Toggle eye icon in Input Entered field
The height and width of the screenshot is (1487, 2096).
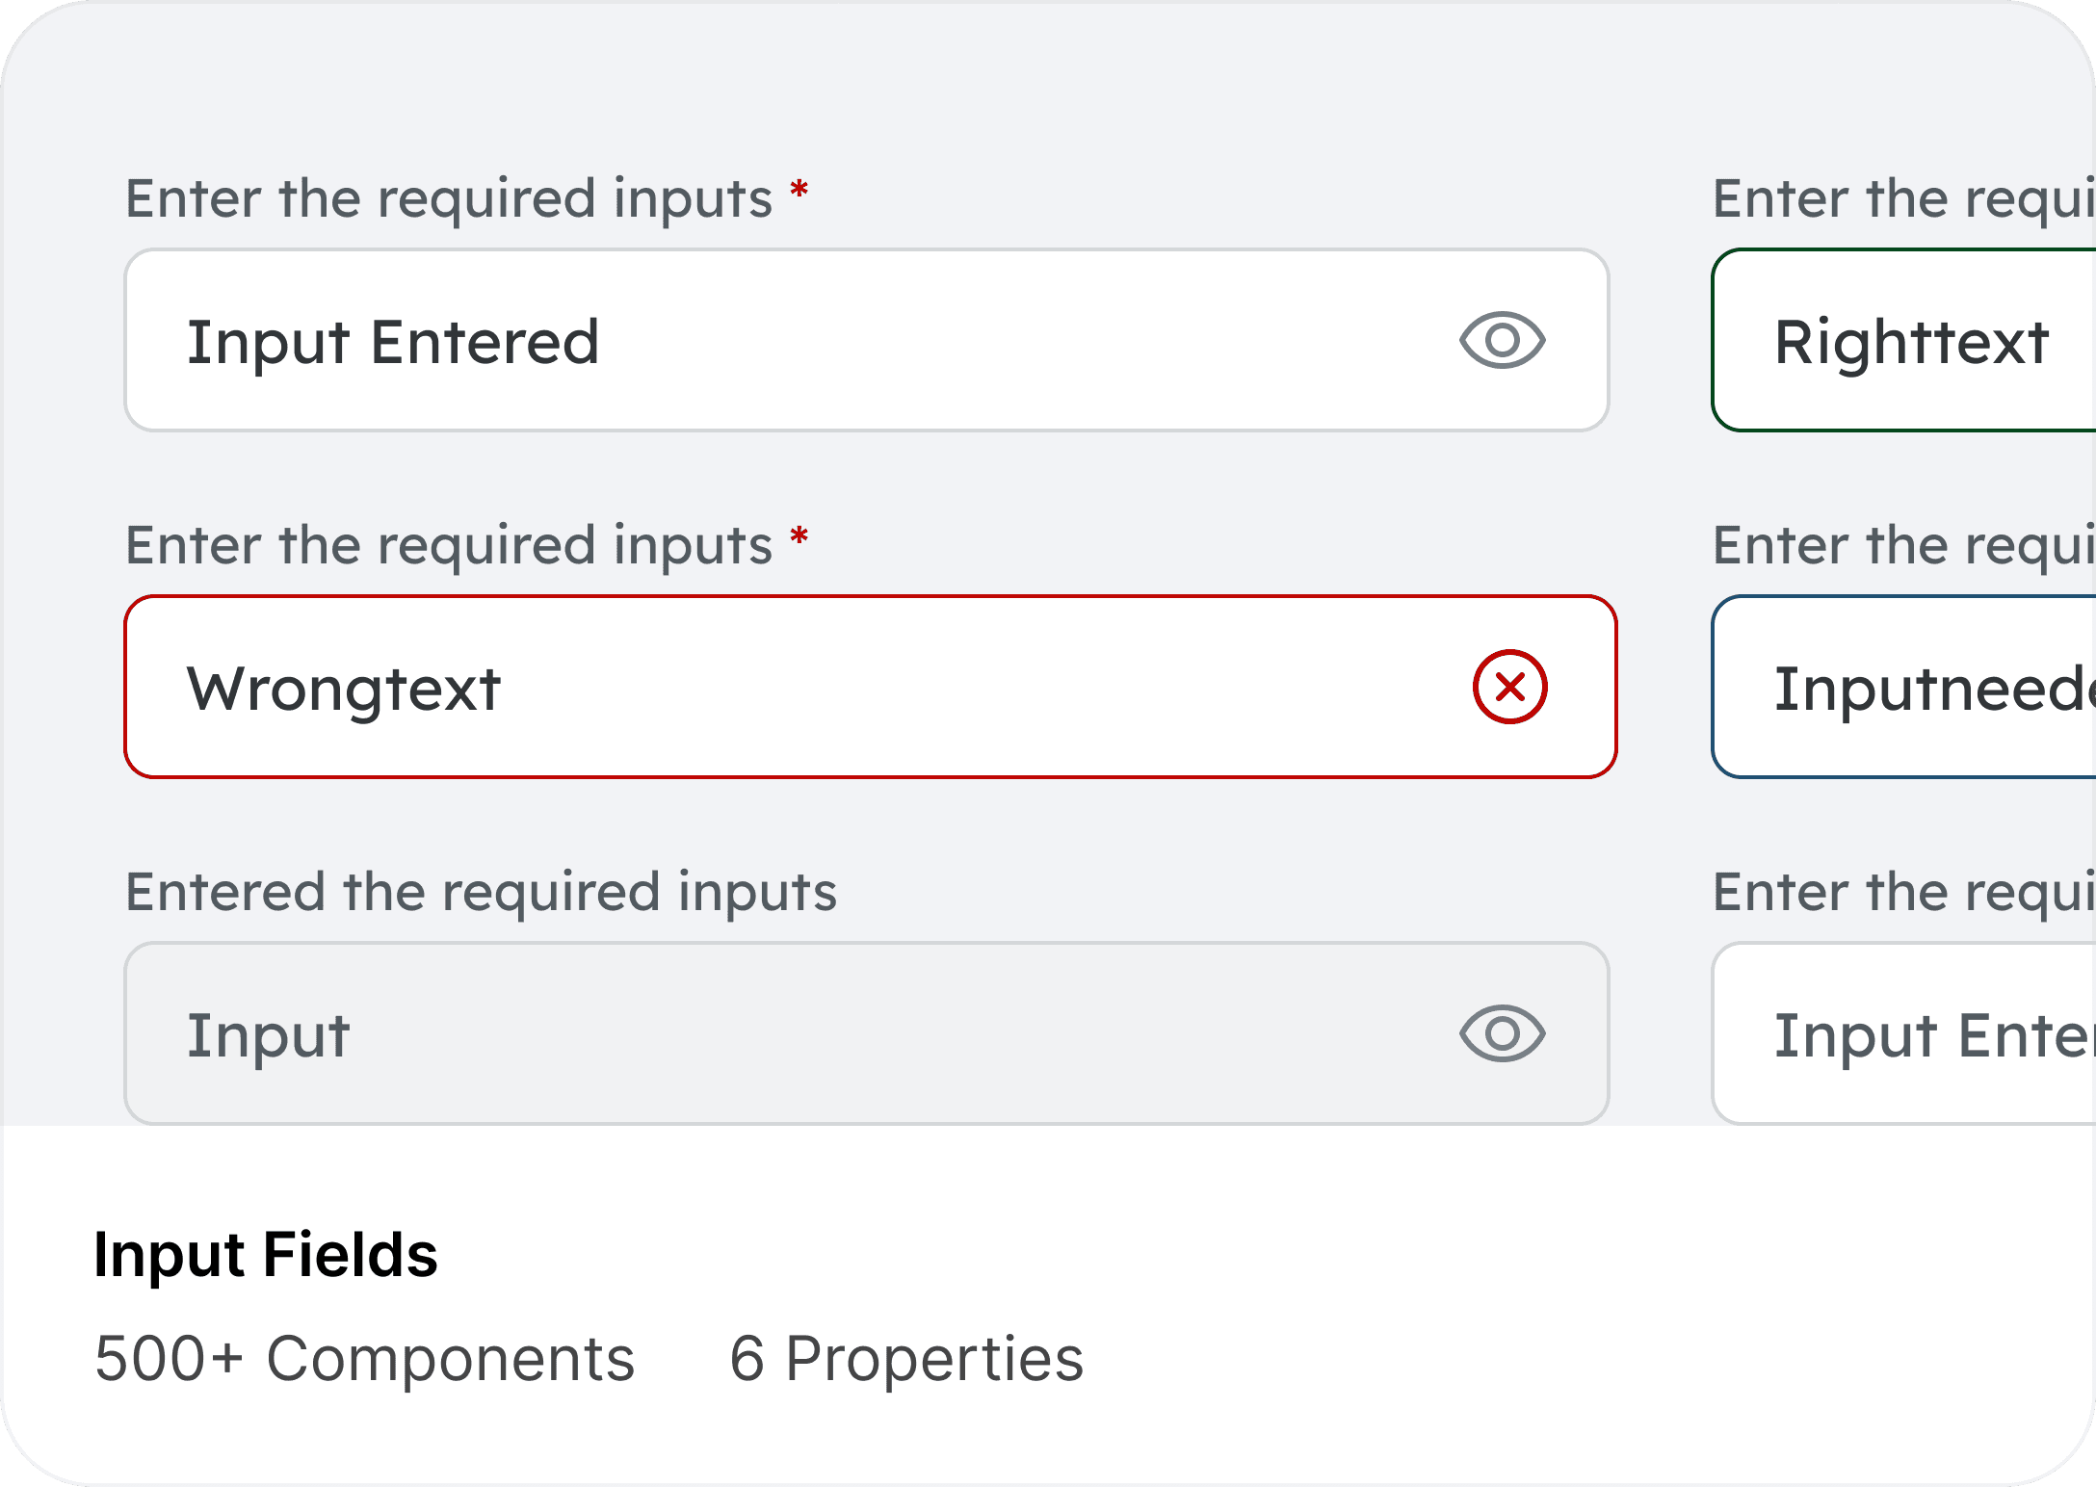pos(1502,340)
